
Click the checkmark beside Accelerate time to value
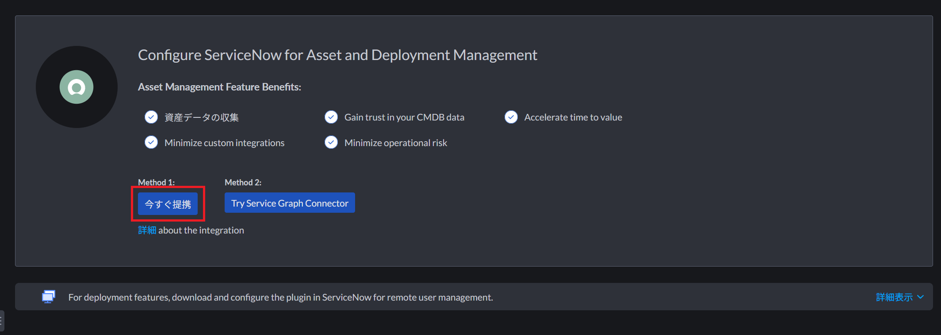tap(511, 117)
